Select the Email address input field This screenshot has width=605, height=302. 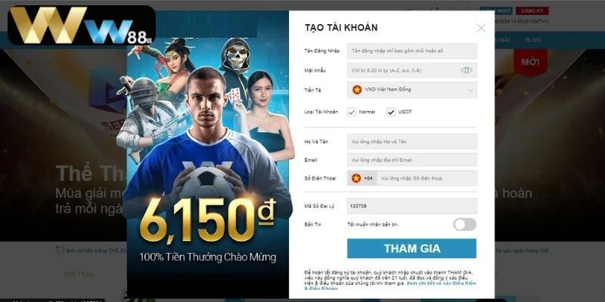click(x=412, y=160)
